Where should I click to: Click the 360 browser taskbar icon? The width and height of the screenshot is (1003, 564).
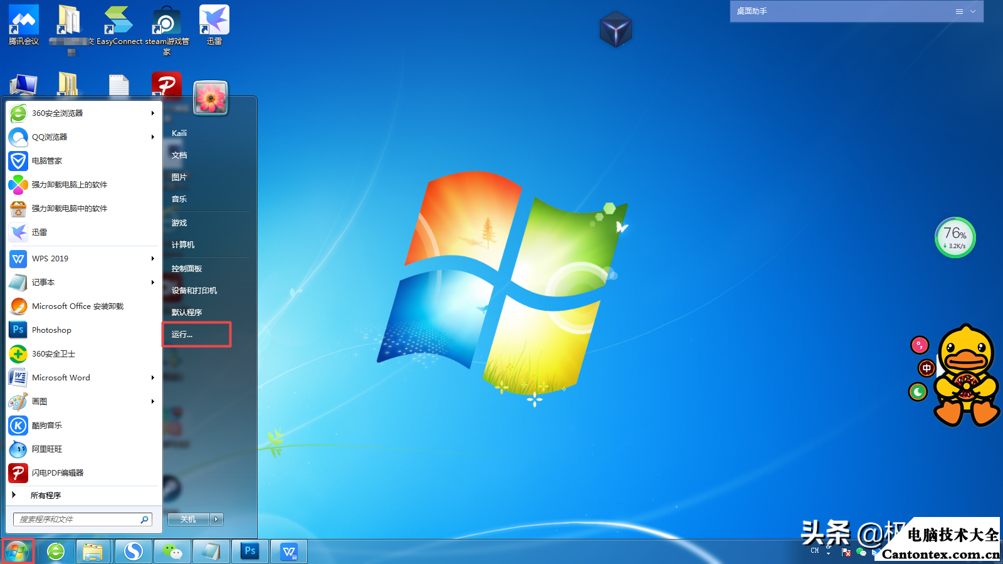[x=56, y=551]
